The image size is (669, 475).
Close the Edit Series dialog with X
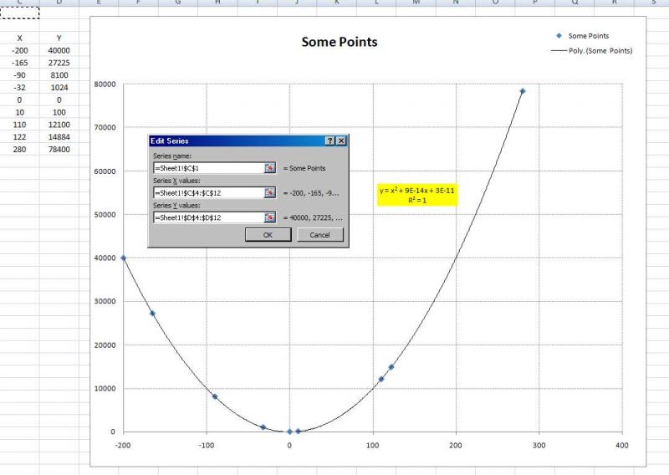pyautogui.click(x=341, y=141)
